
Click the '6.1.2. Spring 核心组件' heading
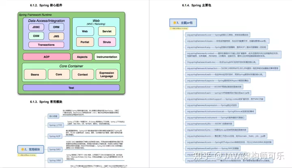(46, 5)
